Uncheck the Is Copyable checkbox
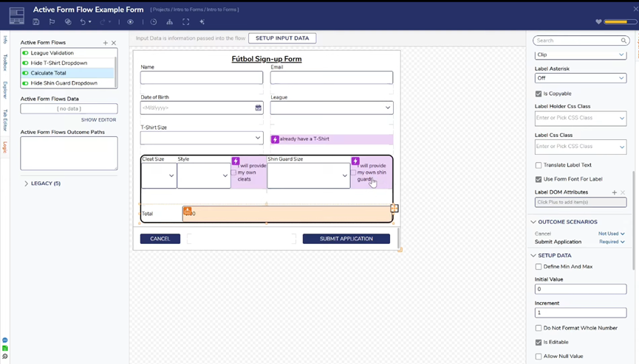Screen dimensions: 639x364 (x=539, y=94)
